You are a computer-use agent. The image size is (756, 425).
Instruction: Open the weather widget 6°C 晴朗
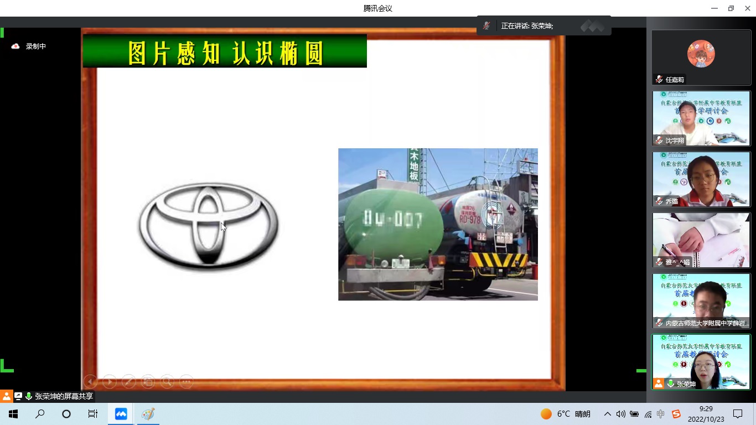pos(566,414)
